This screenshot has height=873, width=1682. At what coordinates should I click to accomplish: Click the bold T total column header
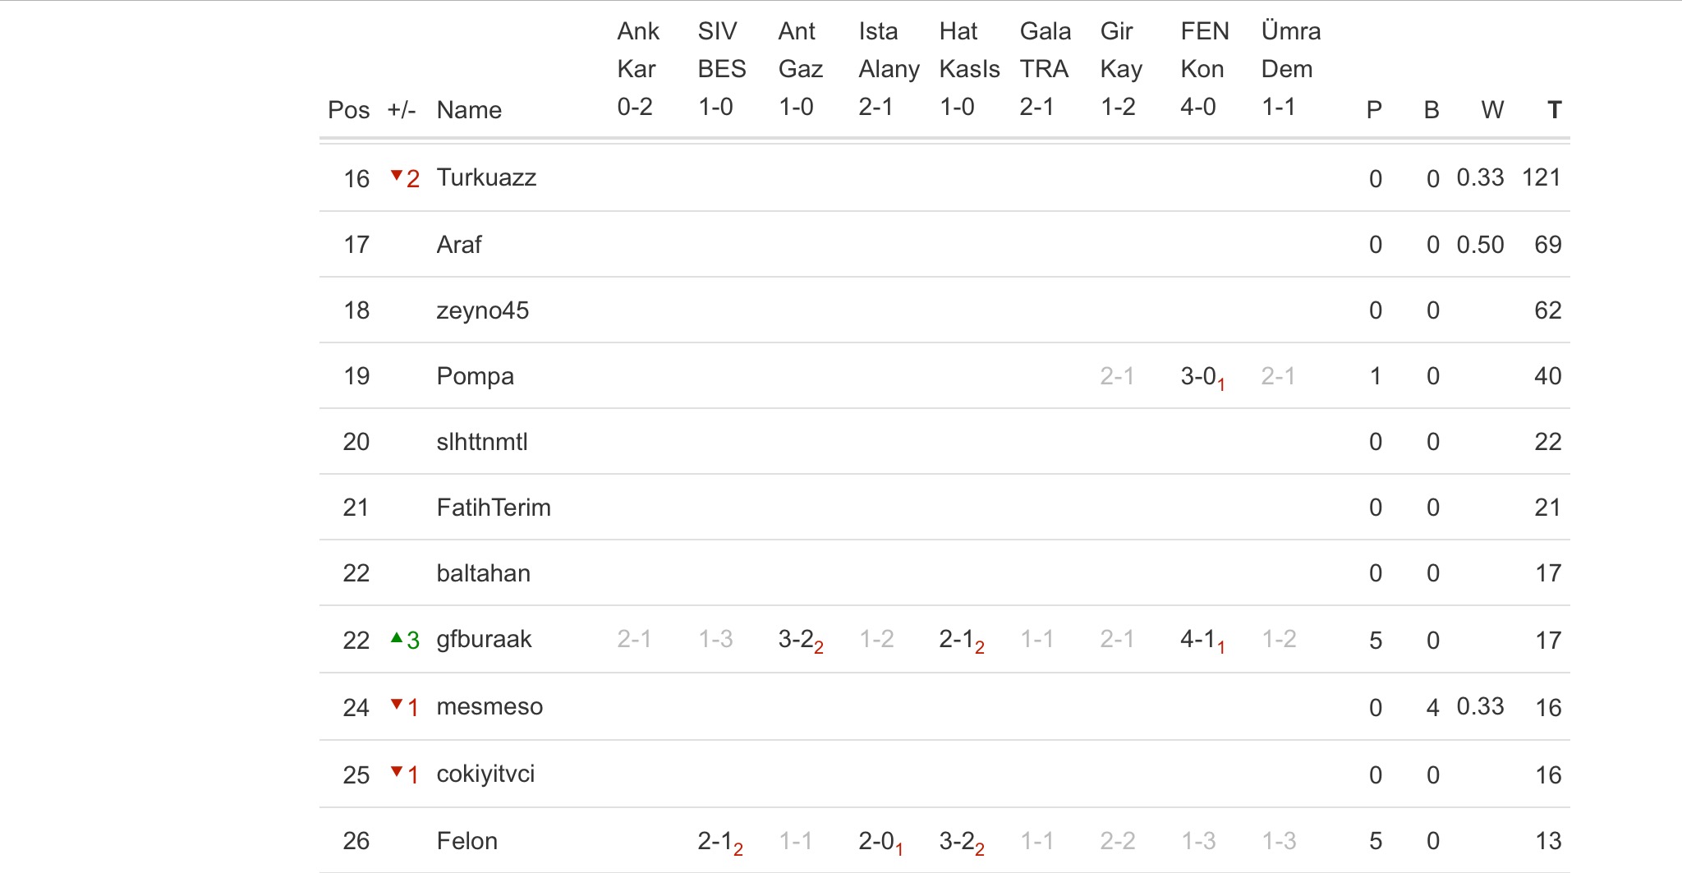(1553, 110)
